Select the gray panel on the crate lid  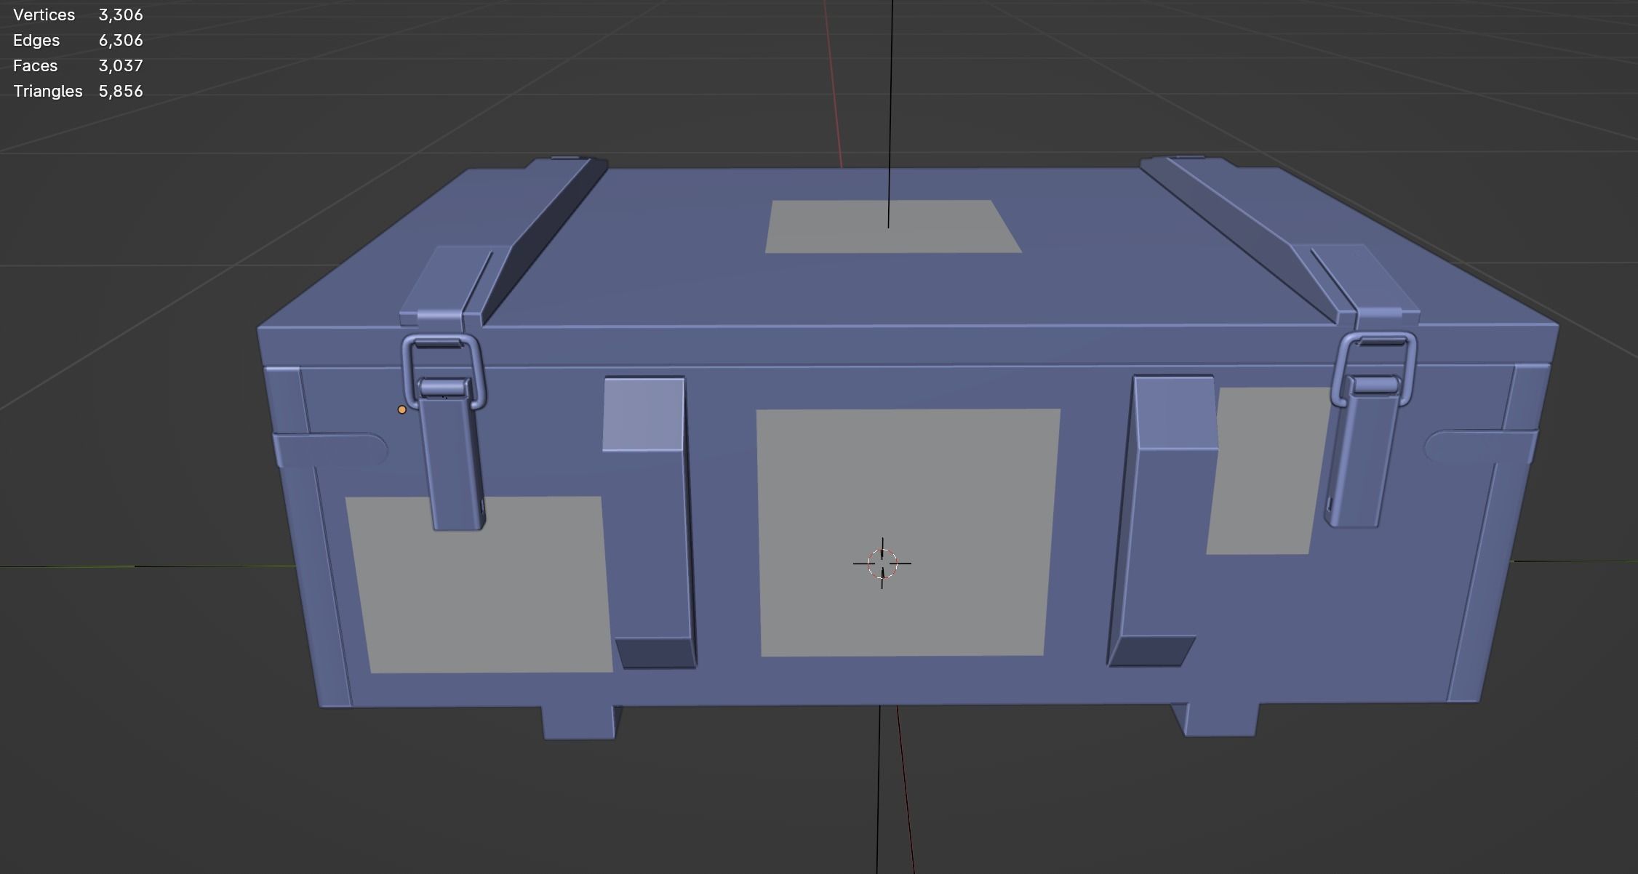point(892,227)
